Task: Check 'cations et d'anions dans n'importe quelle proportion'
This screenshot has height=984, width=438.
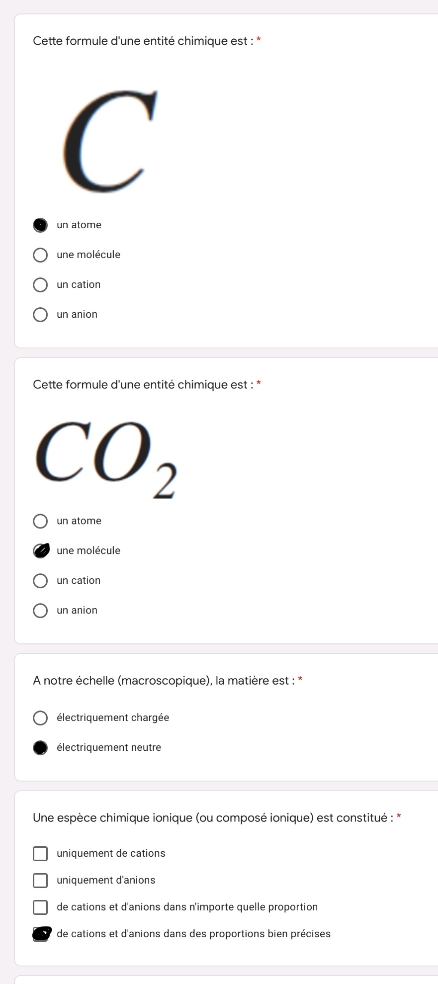Action: (40, 907)
